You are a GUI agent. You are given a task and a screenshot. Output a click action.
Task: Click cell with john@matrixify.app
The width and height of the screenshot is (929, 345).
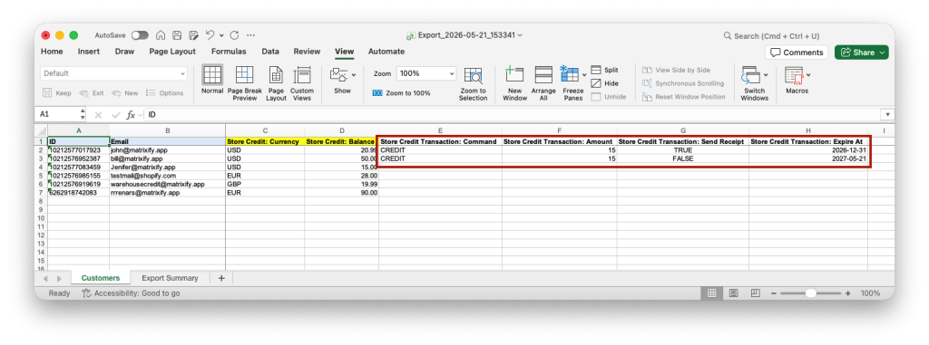click(167, 150)
